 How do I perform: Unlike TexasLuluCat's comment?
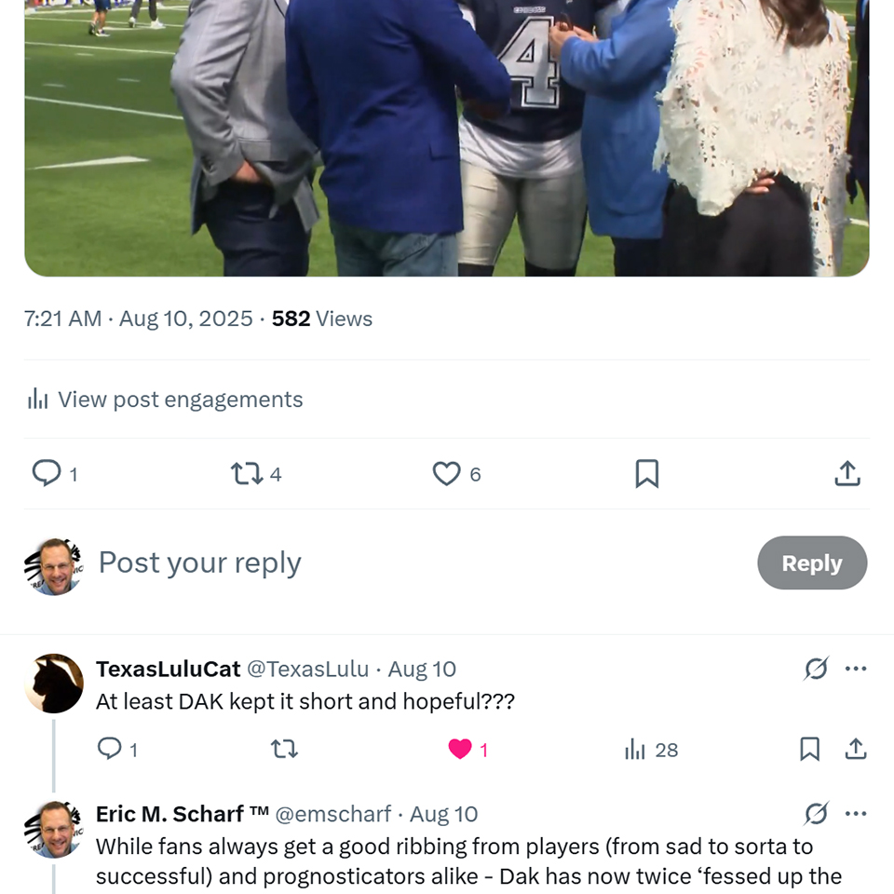460,749
